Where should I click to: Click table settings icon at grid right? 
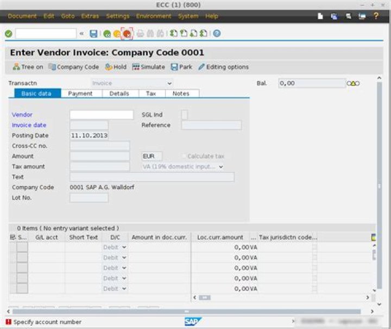pyautogui.click(x=373, y=237)
